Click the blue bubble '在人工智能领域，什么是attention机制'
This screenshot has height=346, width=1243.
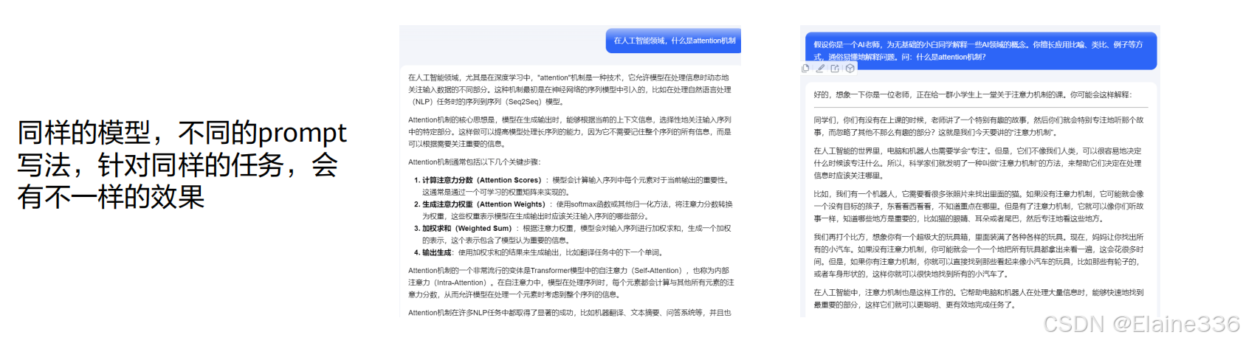674,41
